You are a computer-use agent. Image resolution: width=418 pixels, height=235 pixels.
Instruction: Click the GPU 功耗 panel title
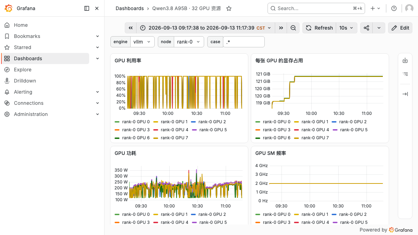click(x=125, y=153)
